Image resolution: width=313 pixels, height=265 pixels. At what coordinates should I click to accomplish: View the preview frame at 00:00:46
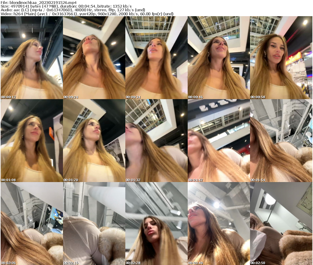pos(219,58)
